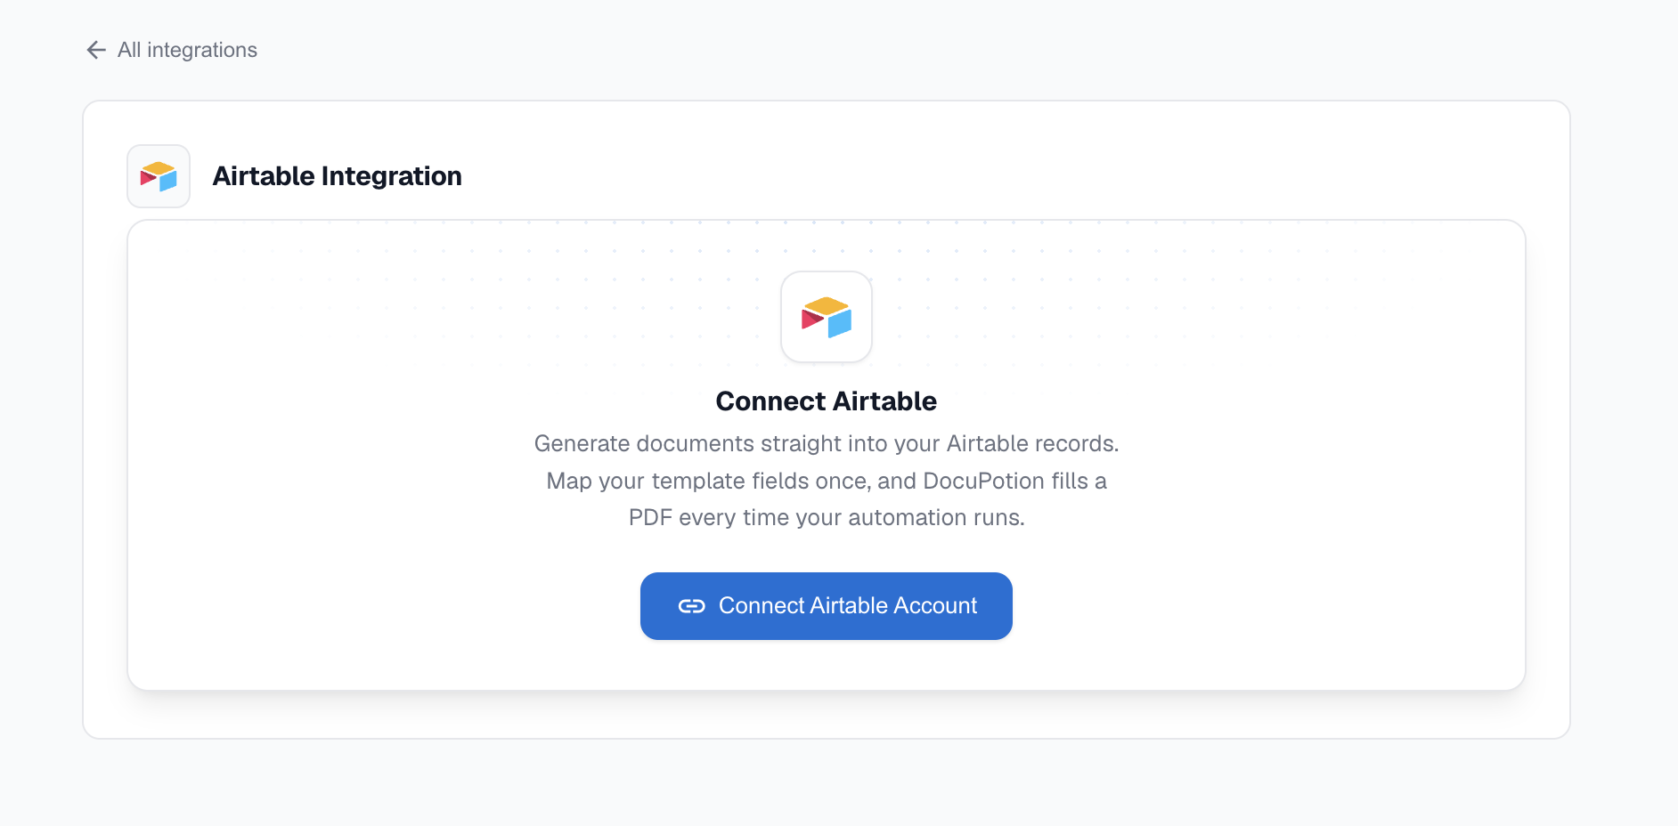1678x826 pixels.
Task: Click the word "Account" on the blue button
Action: (935, 606)
